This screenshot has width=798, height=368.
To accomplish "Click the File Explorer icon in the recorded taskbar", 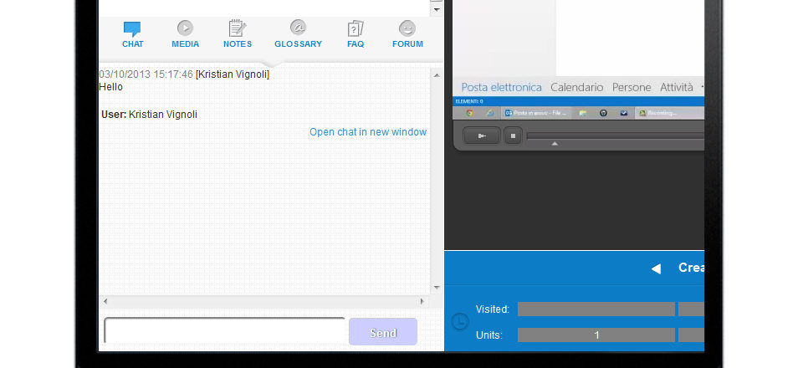I will 583,113.
